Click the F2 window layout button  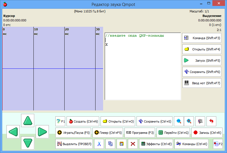(218, 144)
